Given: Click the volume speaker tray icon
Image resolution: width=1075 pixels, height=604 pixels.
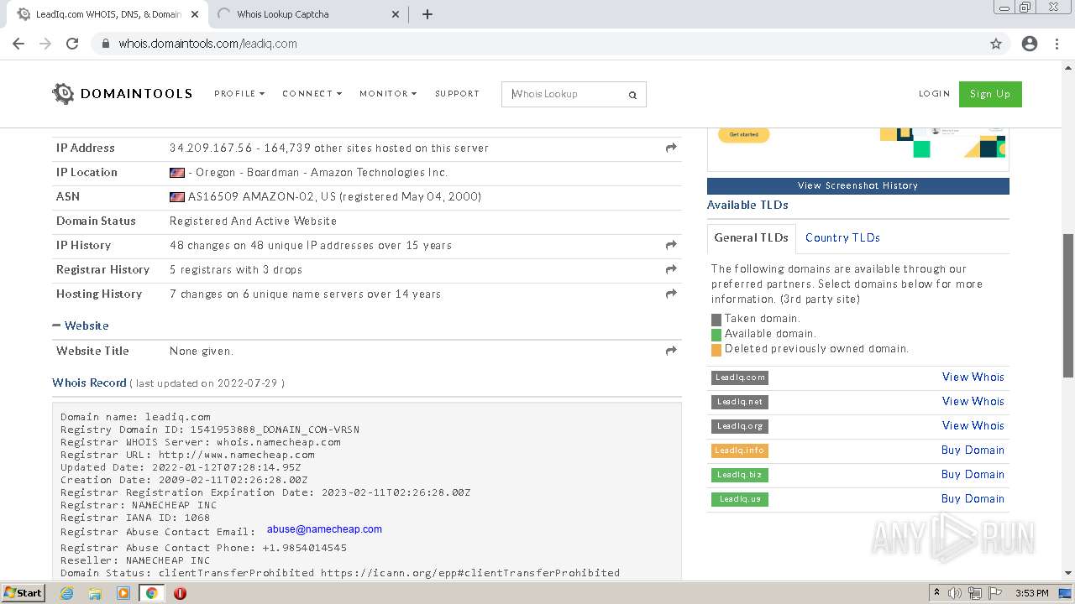Looking at the screenshot, I should point(955,593).
